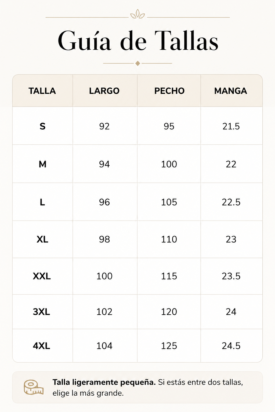This screenshot has width=275, height=412.
Task: Click the diamond divider below the title
Action: 137,63
